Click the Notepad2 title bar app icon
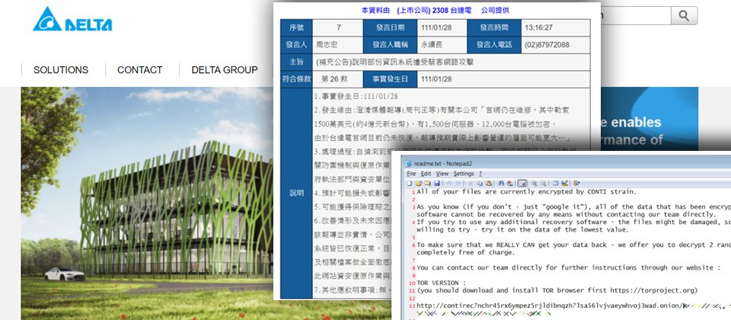The height and width of the screenshot is (320, 731). coord(408,164)
